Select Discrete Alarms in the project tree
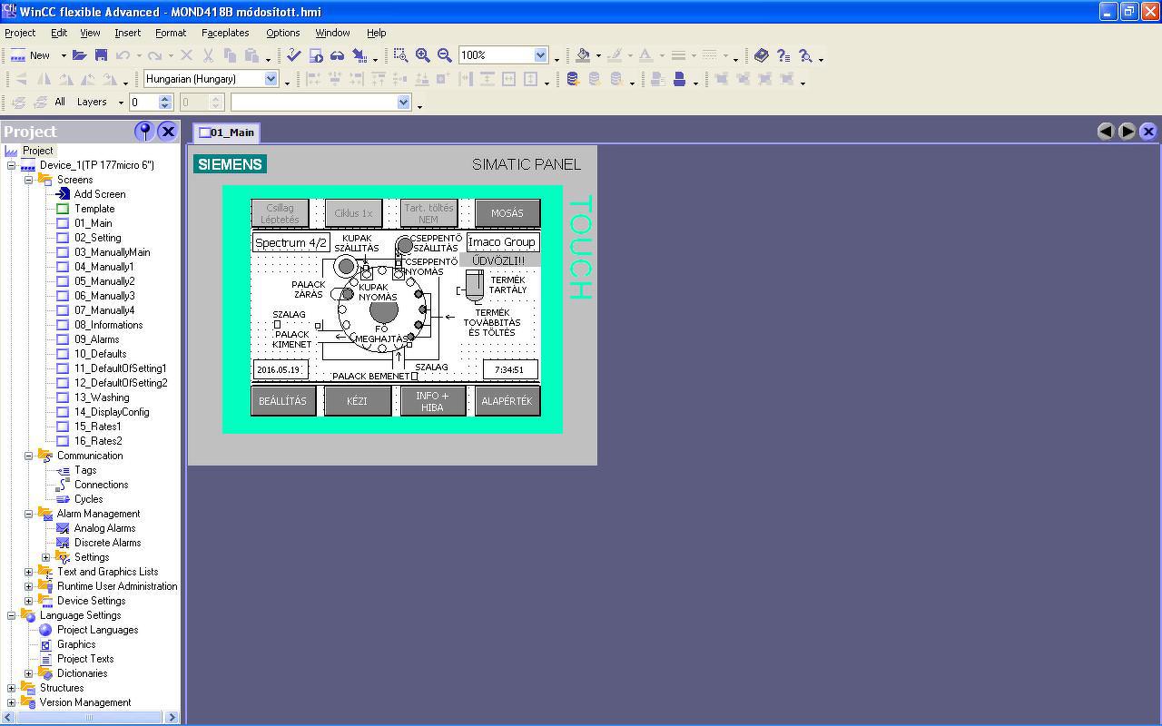This screenshot has width=1162, height=726. pos(108,543)
